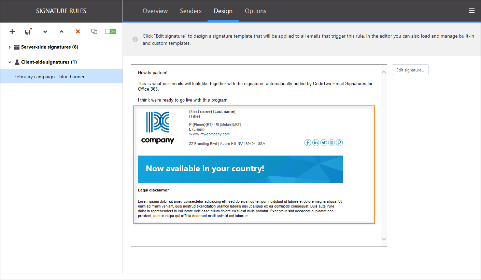Click the preview scrollbar down arrow
481x280 pixels.
tap(384, 240)
